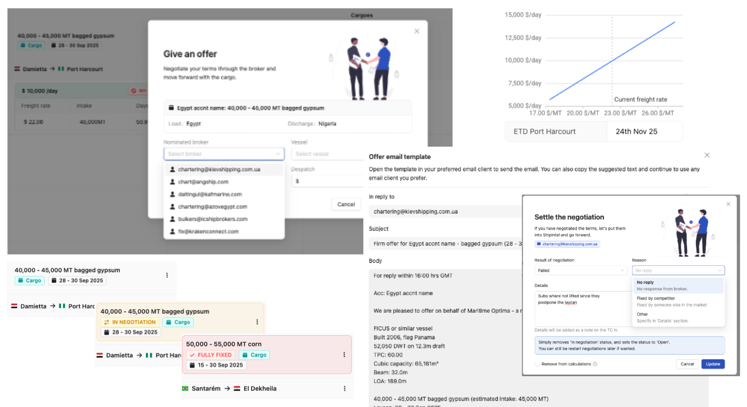Open the Nominated broker 'Select broker' dropdown

(x=224, y=154)
